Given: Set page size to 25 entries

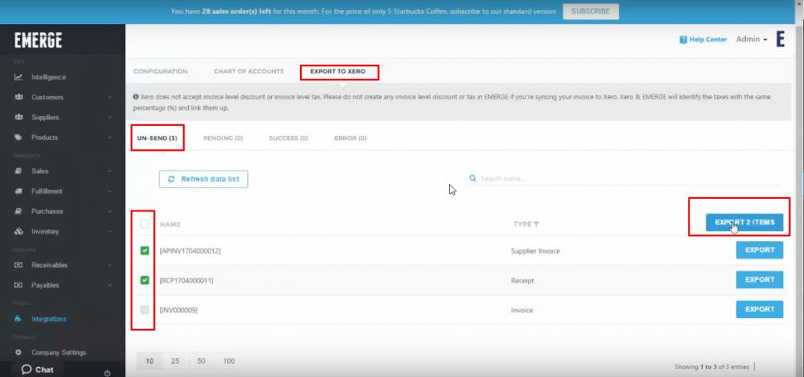Looking at the screenshot, I should coord(176,361).
